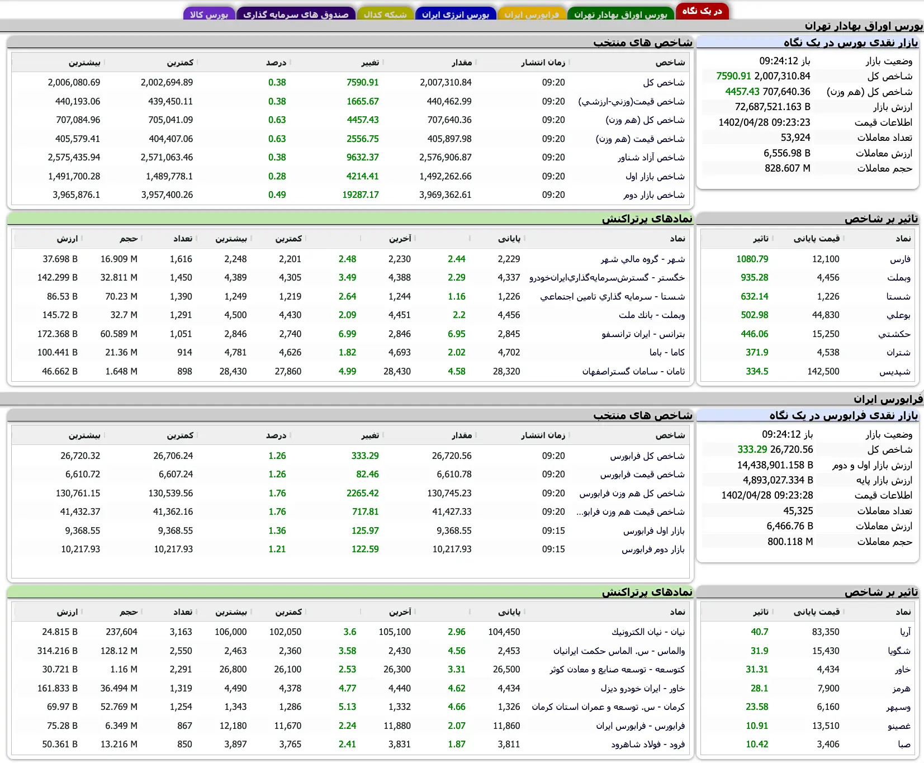
Task: Open شاخص قيمت(وزني-ارزشي) index row
Action: click(350, 101)
